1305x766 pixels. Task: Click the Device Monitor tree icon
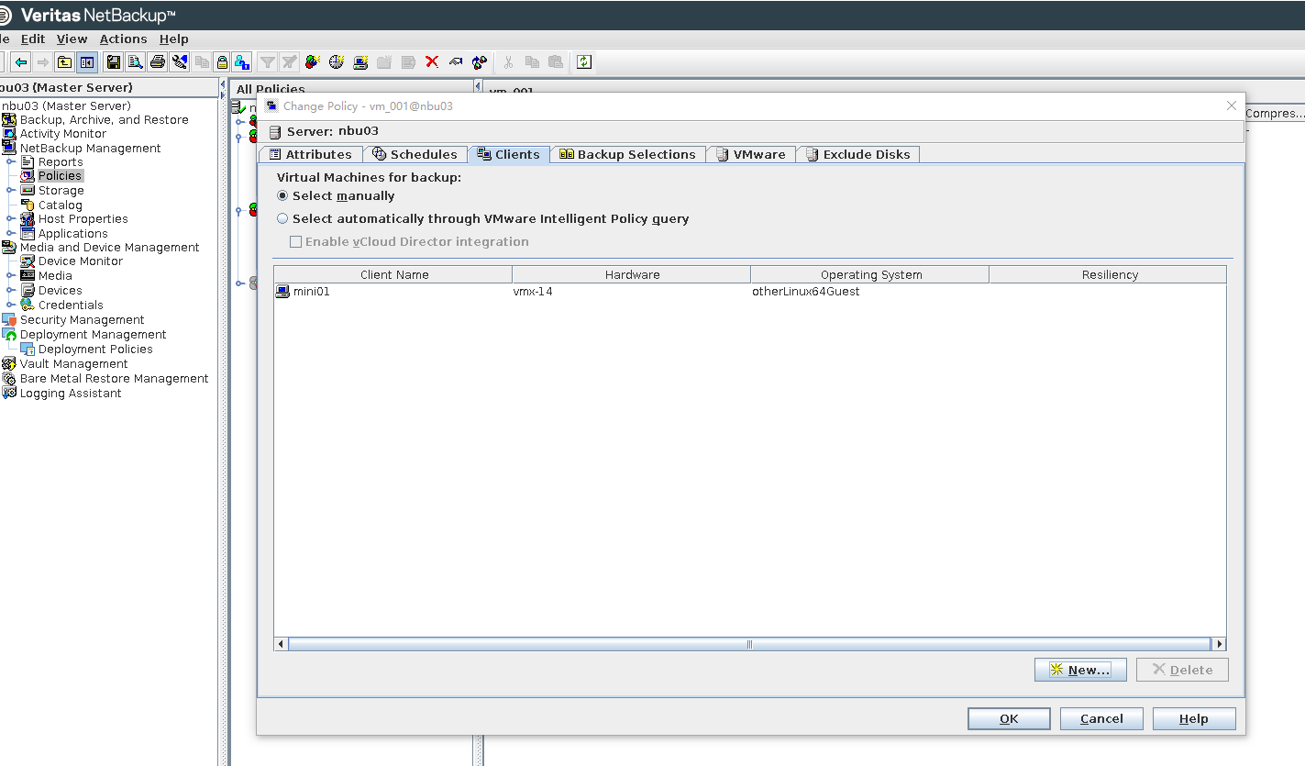28,261
